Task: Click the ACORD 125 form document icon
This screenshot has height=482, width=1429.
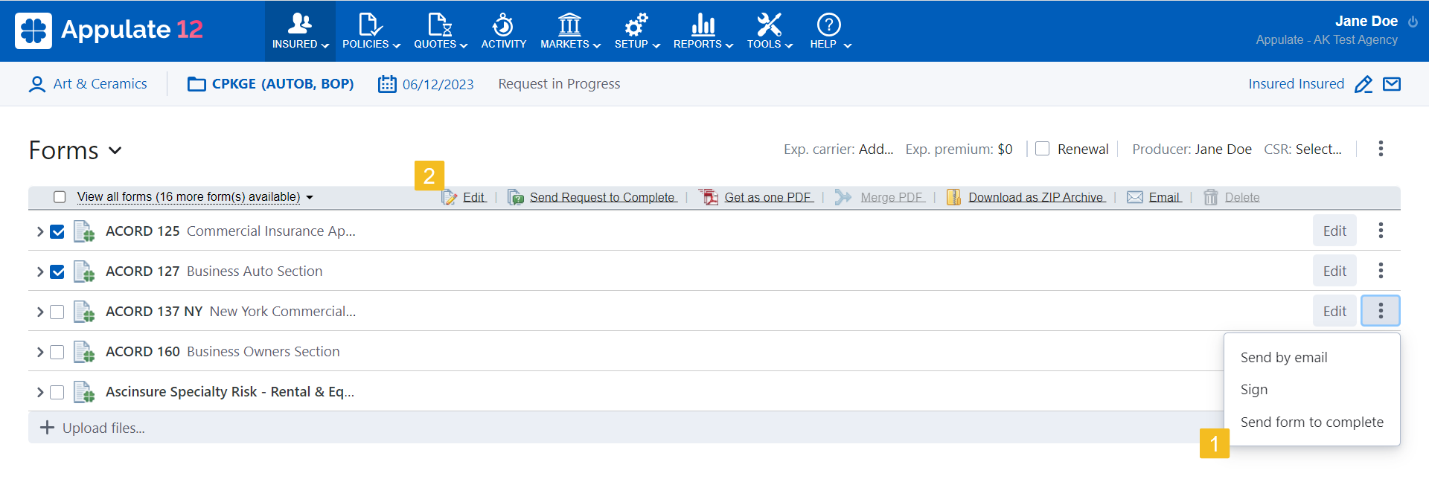Action: pos(84,231)
